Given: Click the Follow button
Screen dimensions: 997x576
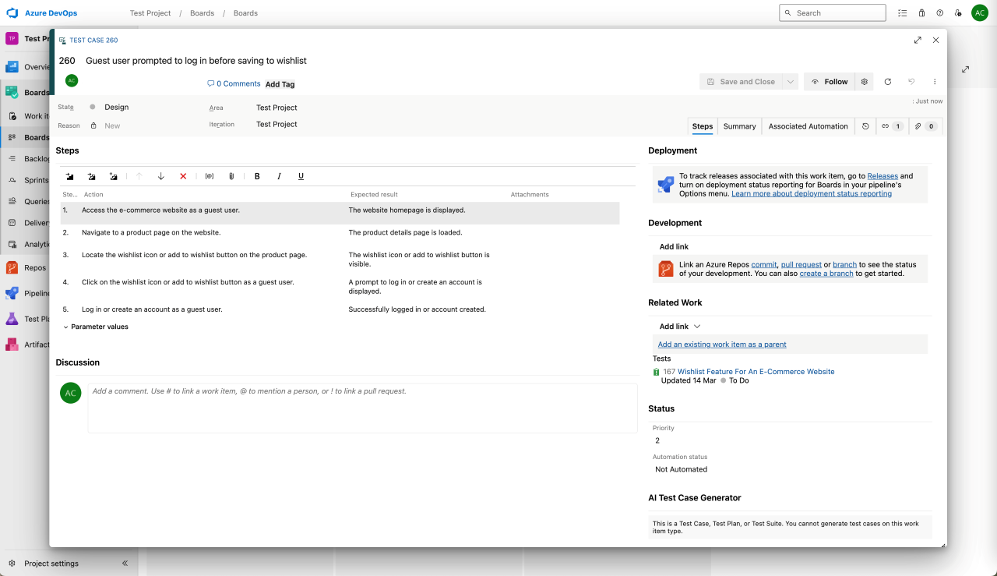Looking at the screenshot, I should click(829, 82).
